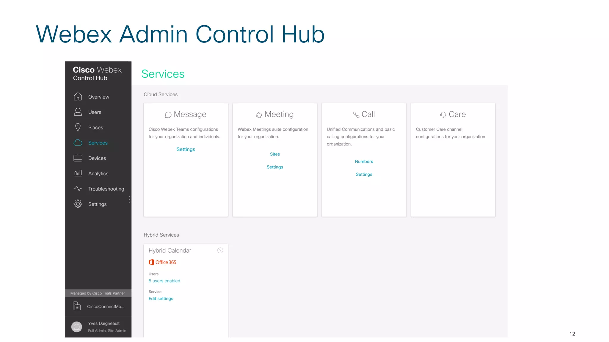Screen dimensions: 609x342
Task: Click the Full Admin, Site Admin role text
Action: 107,331
